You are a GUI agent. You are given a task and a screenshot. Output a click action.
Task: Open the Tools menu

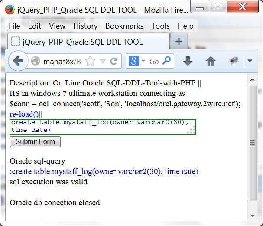click(160, 26)
